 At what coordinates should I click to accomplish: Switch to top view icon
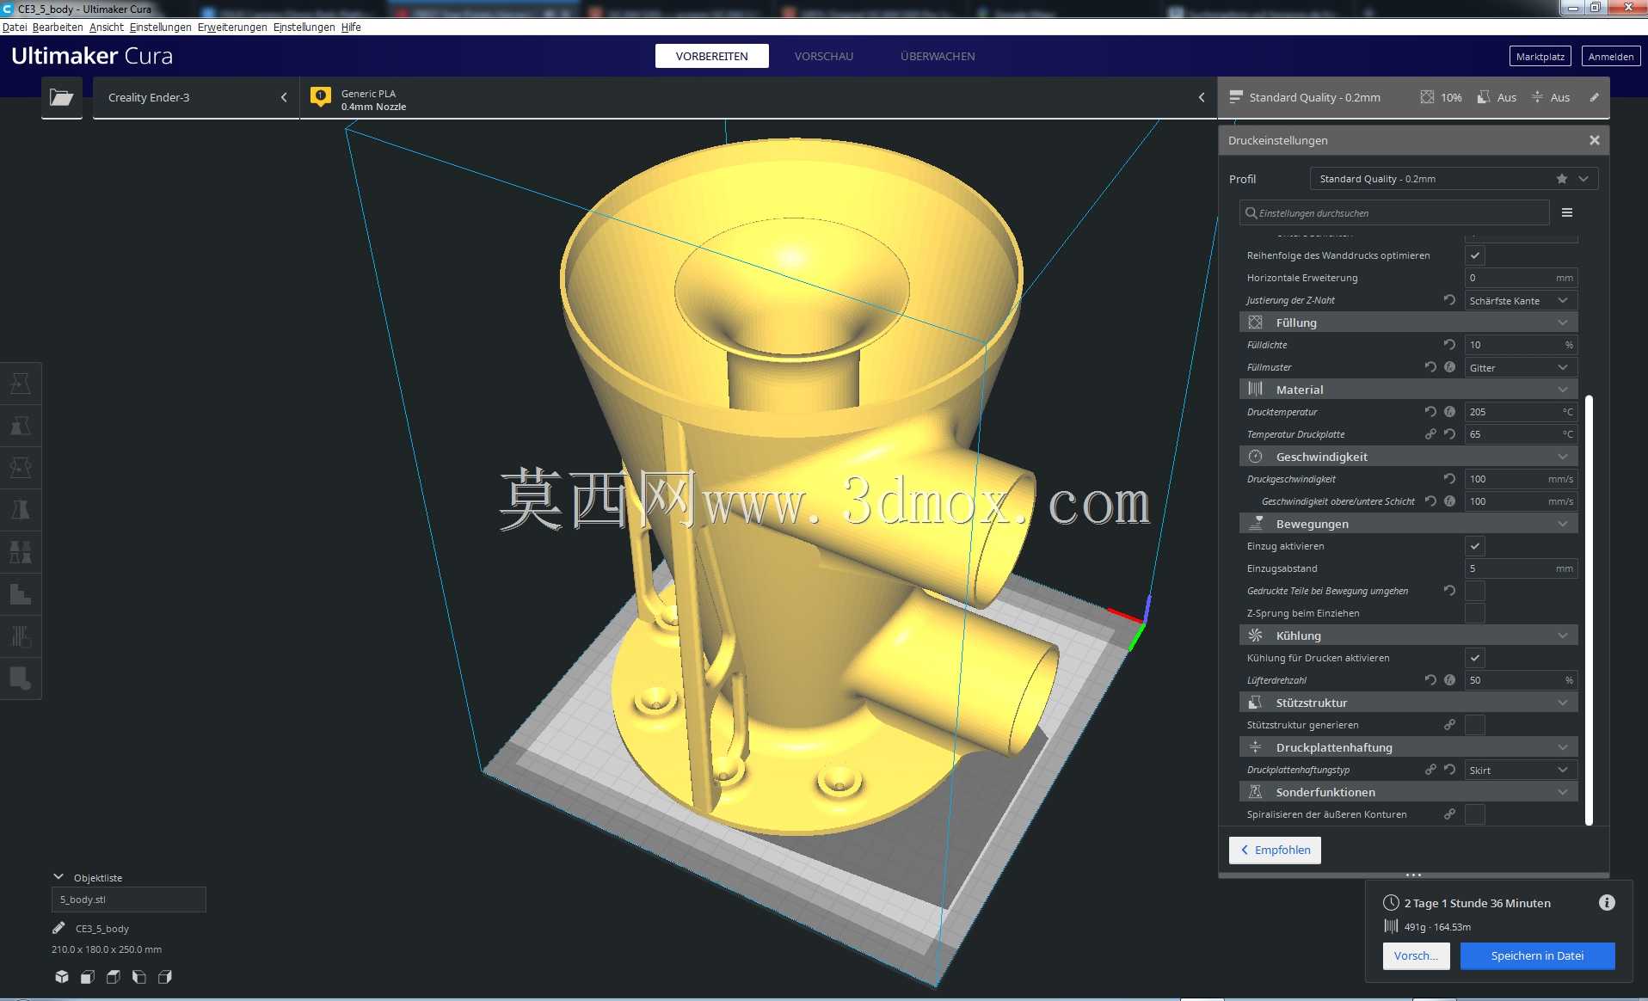(114, 977)
